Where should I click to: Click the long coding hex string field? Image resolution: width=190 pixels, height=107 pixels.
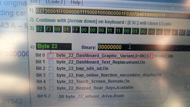pos(113,13)
